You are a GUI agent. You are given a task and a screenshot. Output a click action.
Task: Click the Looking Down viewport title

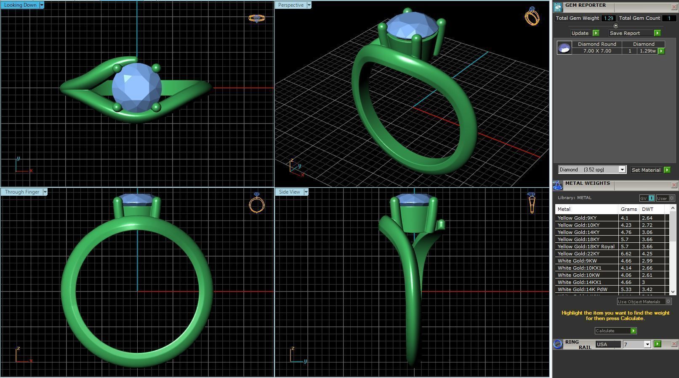coord(20,5)
